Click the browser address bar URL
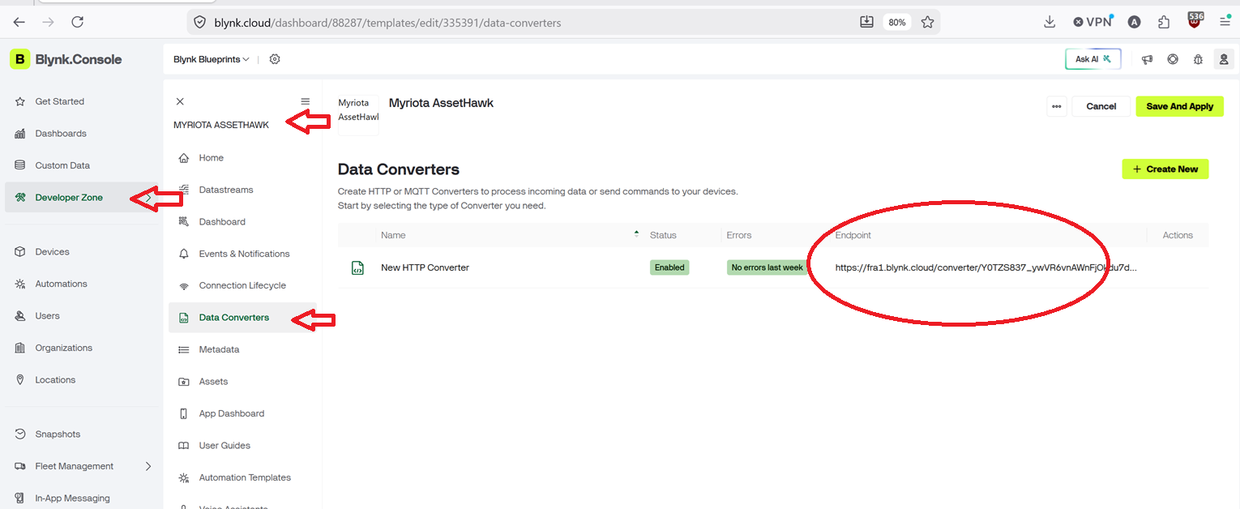 point(387,23)
